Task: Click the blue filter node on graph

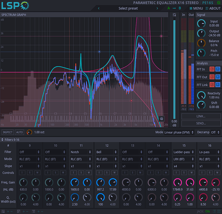Action: 99,52
